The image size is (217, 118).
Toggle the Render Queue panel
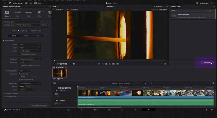(x=202, y=3)
